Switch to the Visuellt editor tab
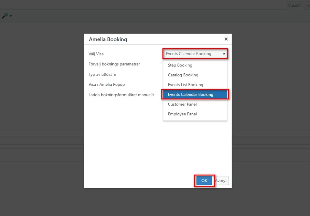The height and width of the screenshot is (216, 310). point(294,5)
